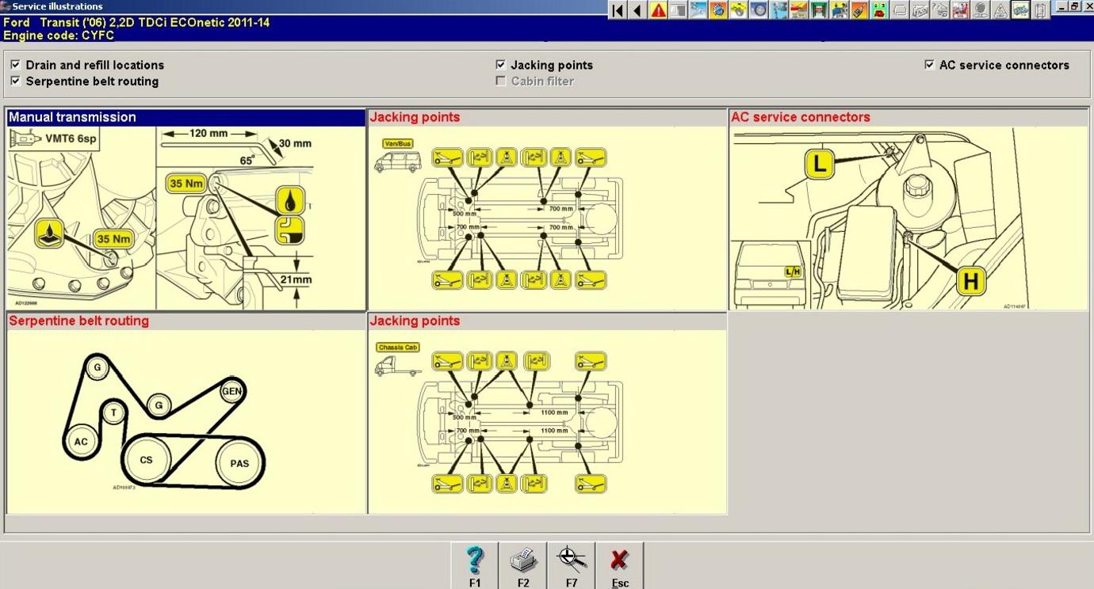Select the Manual transmission illustration panel

[186, 218]
